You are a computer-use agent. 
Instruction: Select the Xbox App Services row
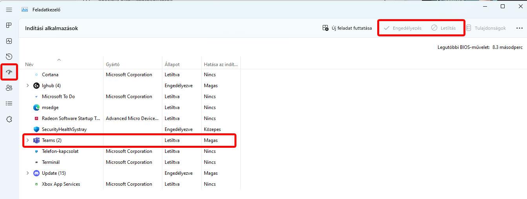point(61,184)
